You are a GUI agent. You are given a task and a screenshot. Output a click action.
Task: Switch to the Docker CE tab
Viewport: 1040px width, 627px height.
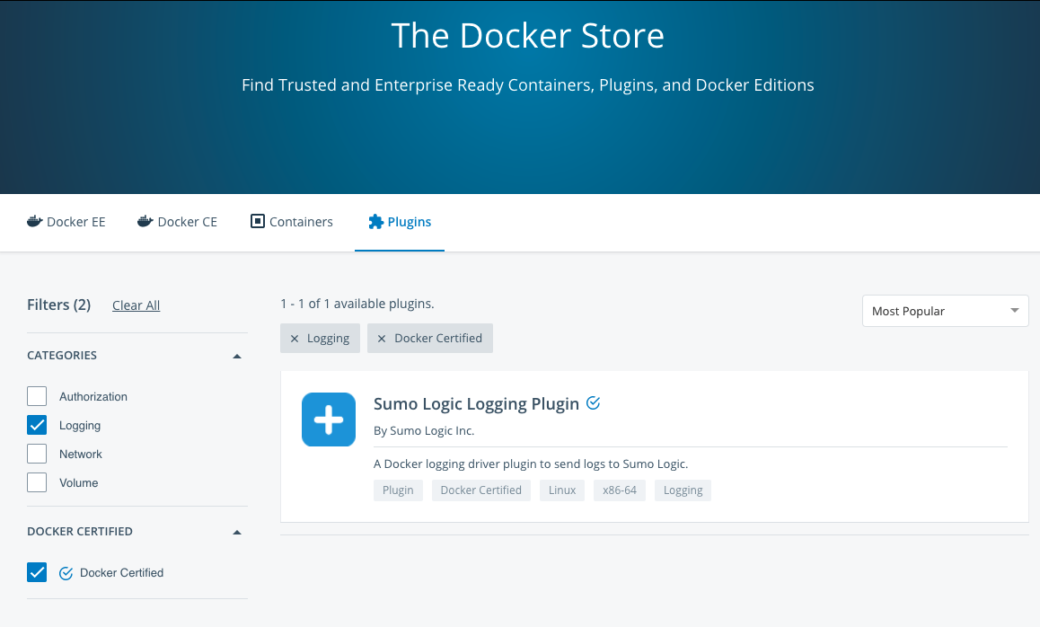(x=177, y=221)
